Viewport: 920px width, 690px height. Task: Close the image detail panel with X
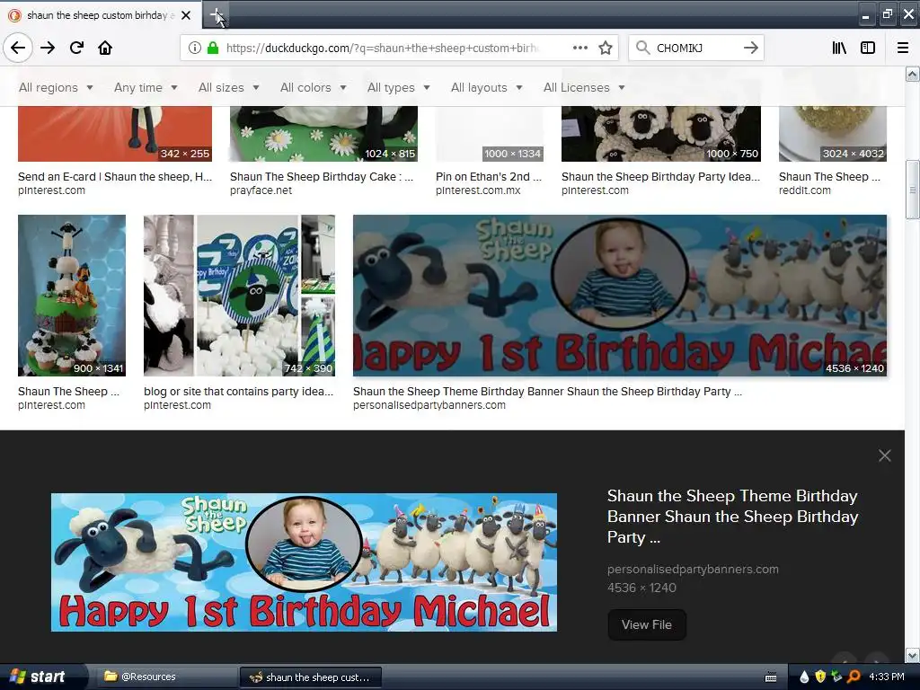pyautogui.click(x=885, y=456)
